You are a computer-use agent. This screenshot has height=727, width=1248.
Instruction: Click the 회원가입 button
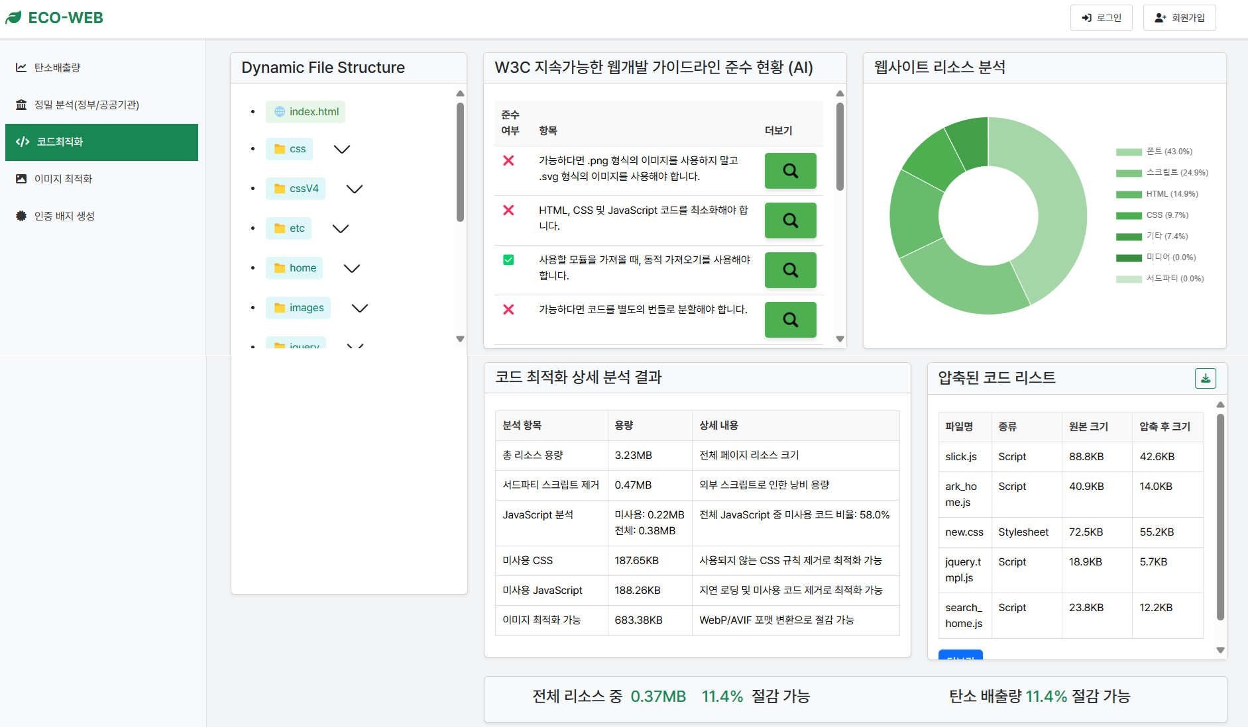(x=1179, y=18)
